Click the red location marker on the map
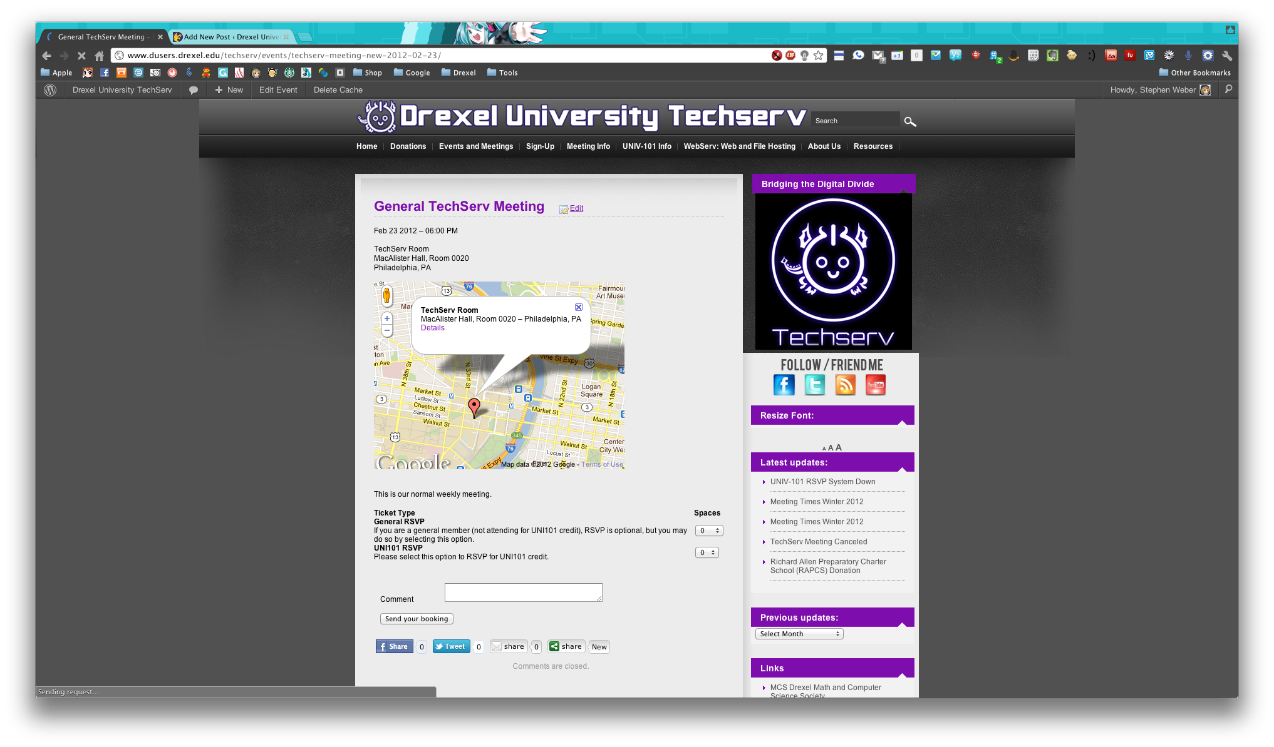This screenshot has height=747, width=1274. pyautogui.click(x=474, y=407)
